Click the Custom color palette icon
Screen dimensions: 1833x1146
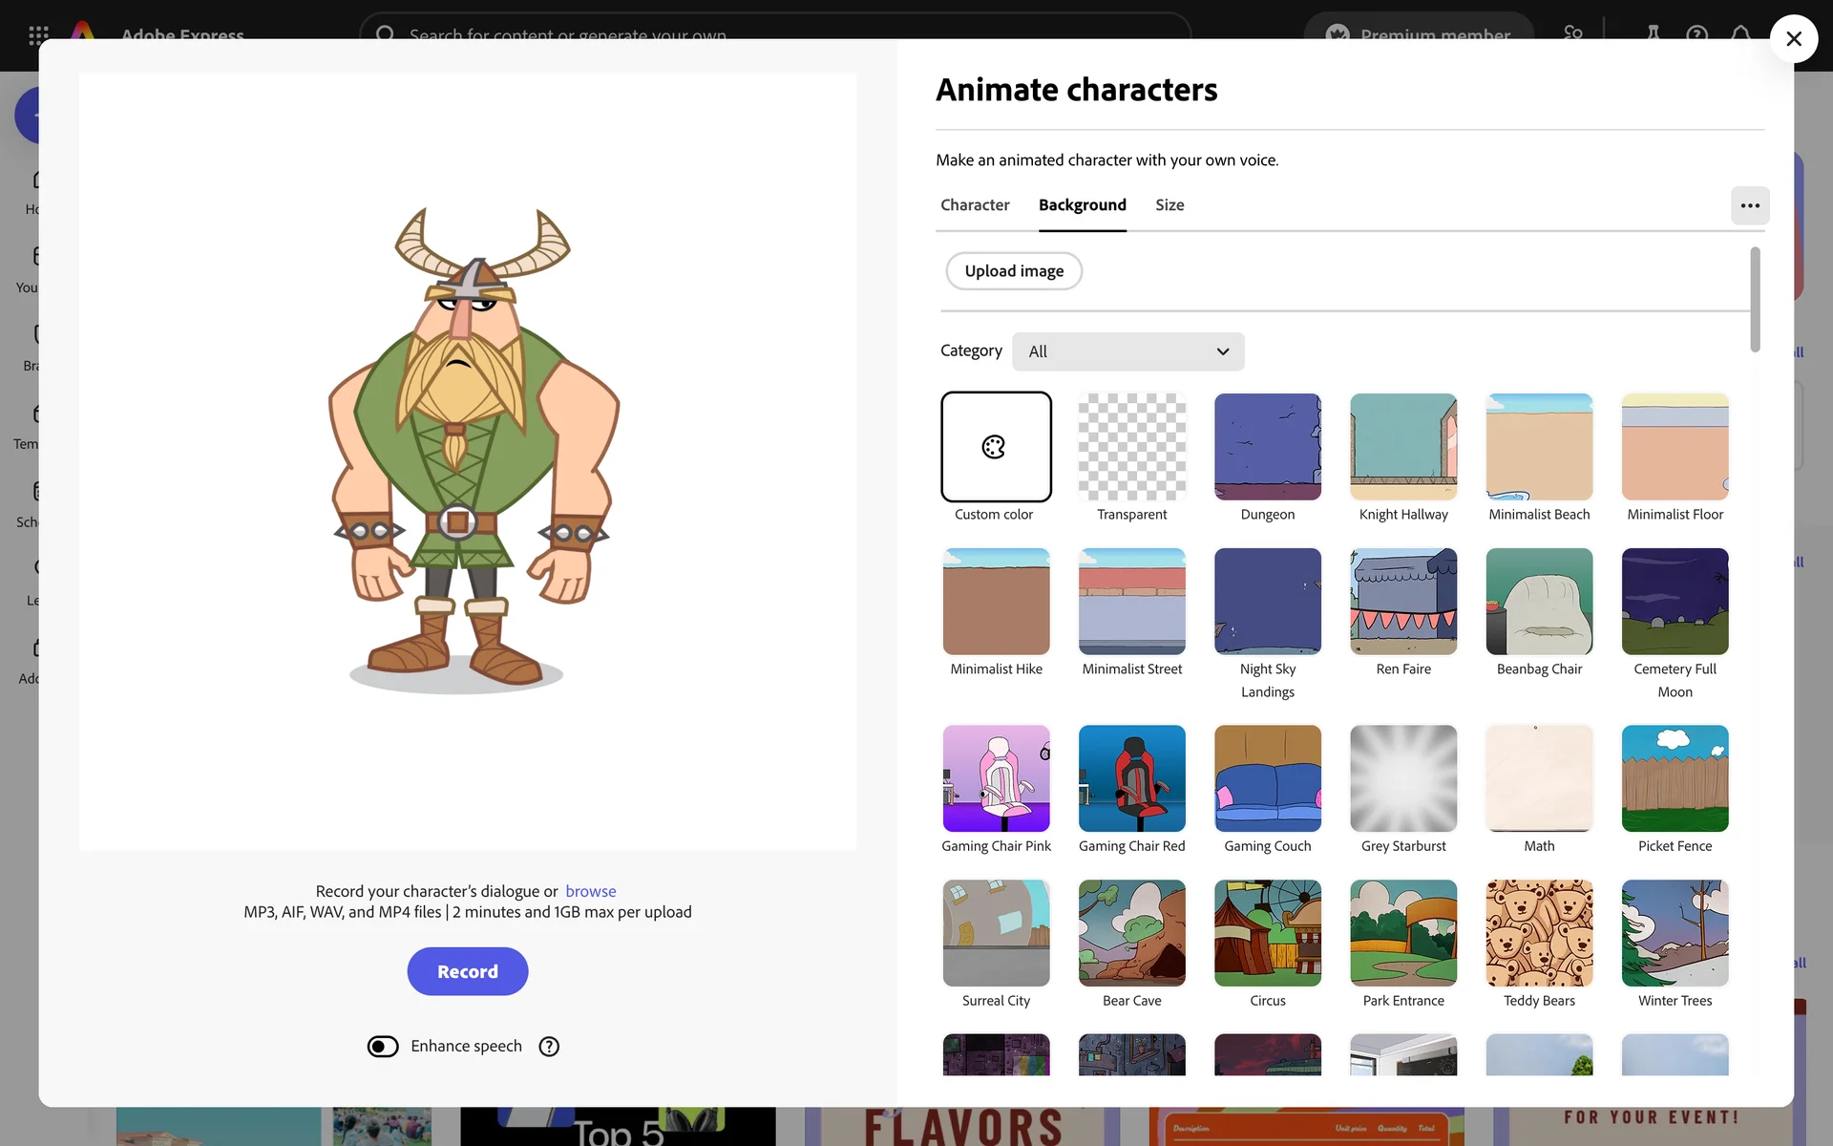pyautogui.click(x=994, y=447)
